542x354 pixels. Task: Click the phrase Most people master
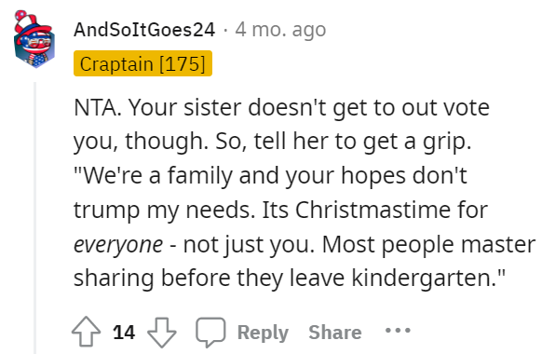coord(428,245)
